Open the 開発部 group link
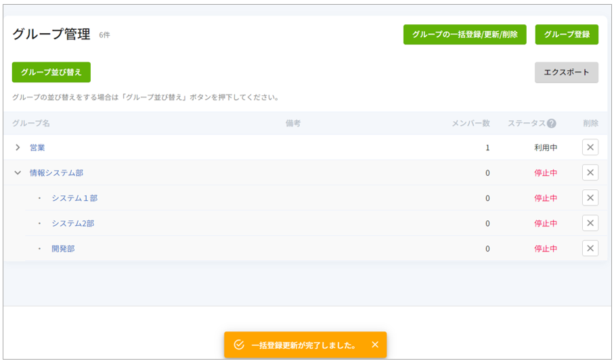Viewport: 614px width, 361px height. 63,248
